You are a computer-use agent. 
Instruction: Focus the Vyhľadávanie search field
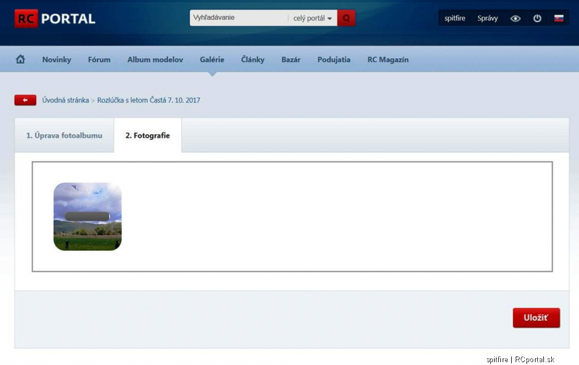coord(239,18)
